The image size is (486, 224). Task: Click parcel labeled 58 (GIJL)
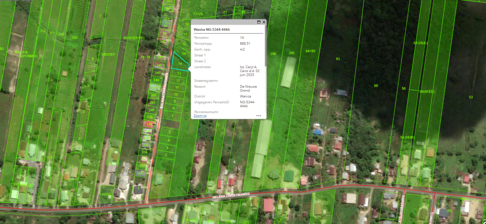coord(421,43)
